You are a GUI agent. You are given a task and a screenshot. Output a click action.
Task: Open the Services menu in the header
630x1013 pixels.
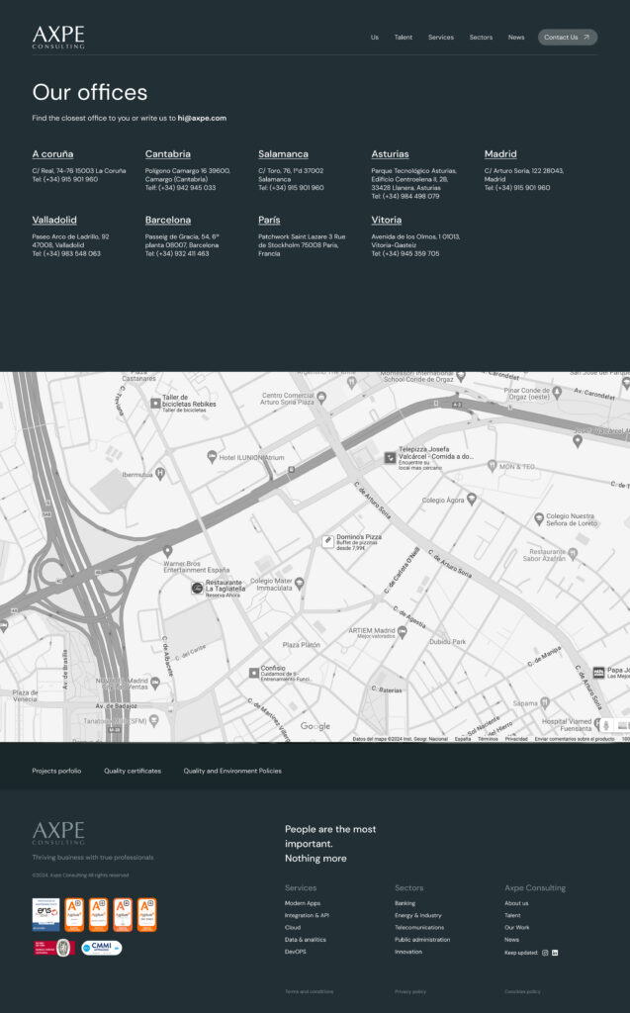click(440, 38)
